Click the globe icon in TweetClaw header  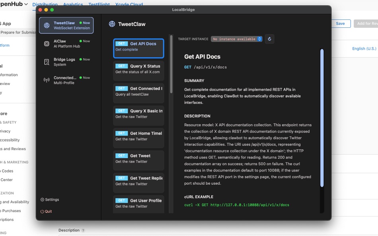[x=112, y=24]
